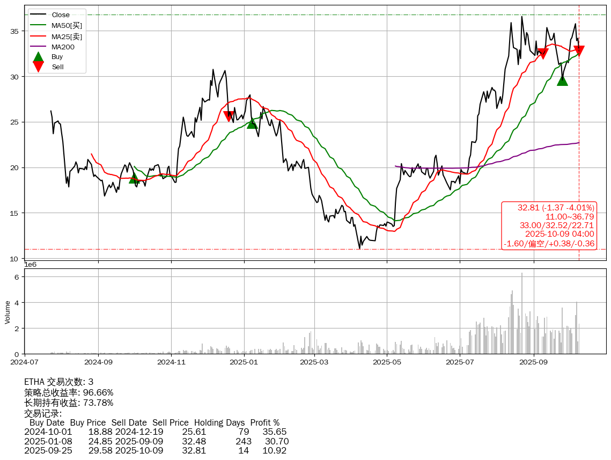611x460 pixels.
Task: Click the 32.81 (-1.37 -4.01%) price text in the info box
Action: [x=556, y=208]
